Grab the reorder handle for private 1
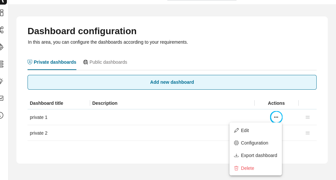336x180 pixels. pyautogui.click(x=307, y=117)
